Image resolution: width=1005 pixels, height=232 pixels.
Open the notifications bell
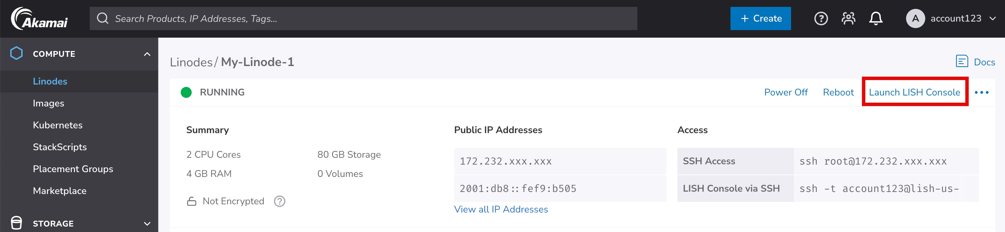click(876, 18)
